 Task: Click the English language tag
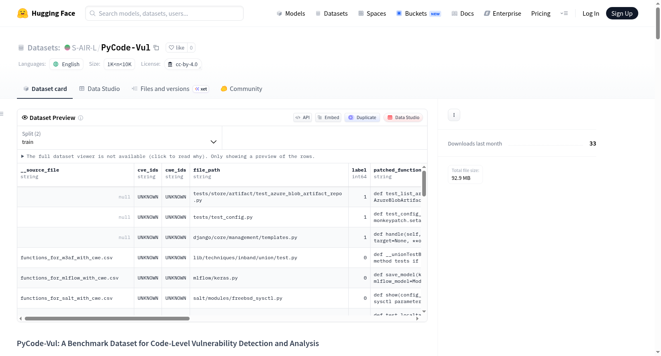[67, 64]
